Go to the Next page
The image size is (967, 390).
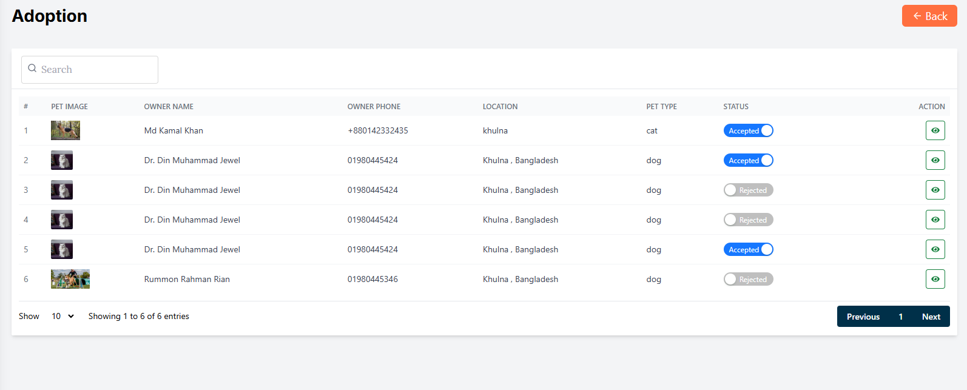coord(931,317)
